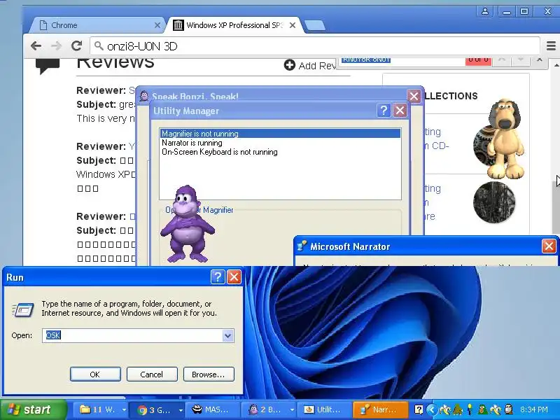560x420 pixels.
Task: Close the Chrome find bar
Action: [540, 59]
